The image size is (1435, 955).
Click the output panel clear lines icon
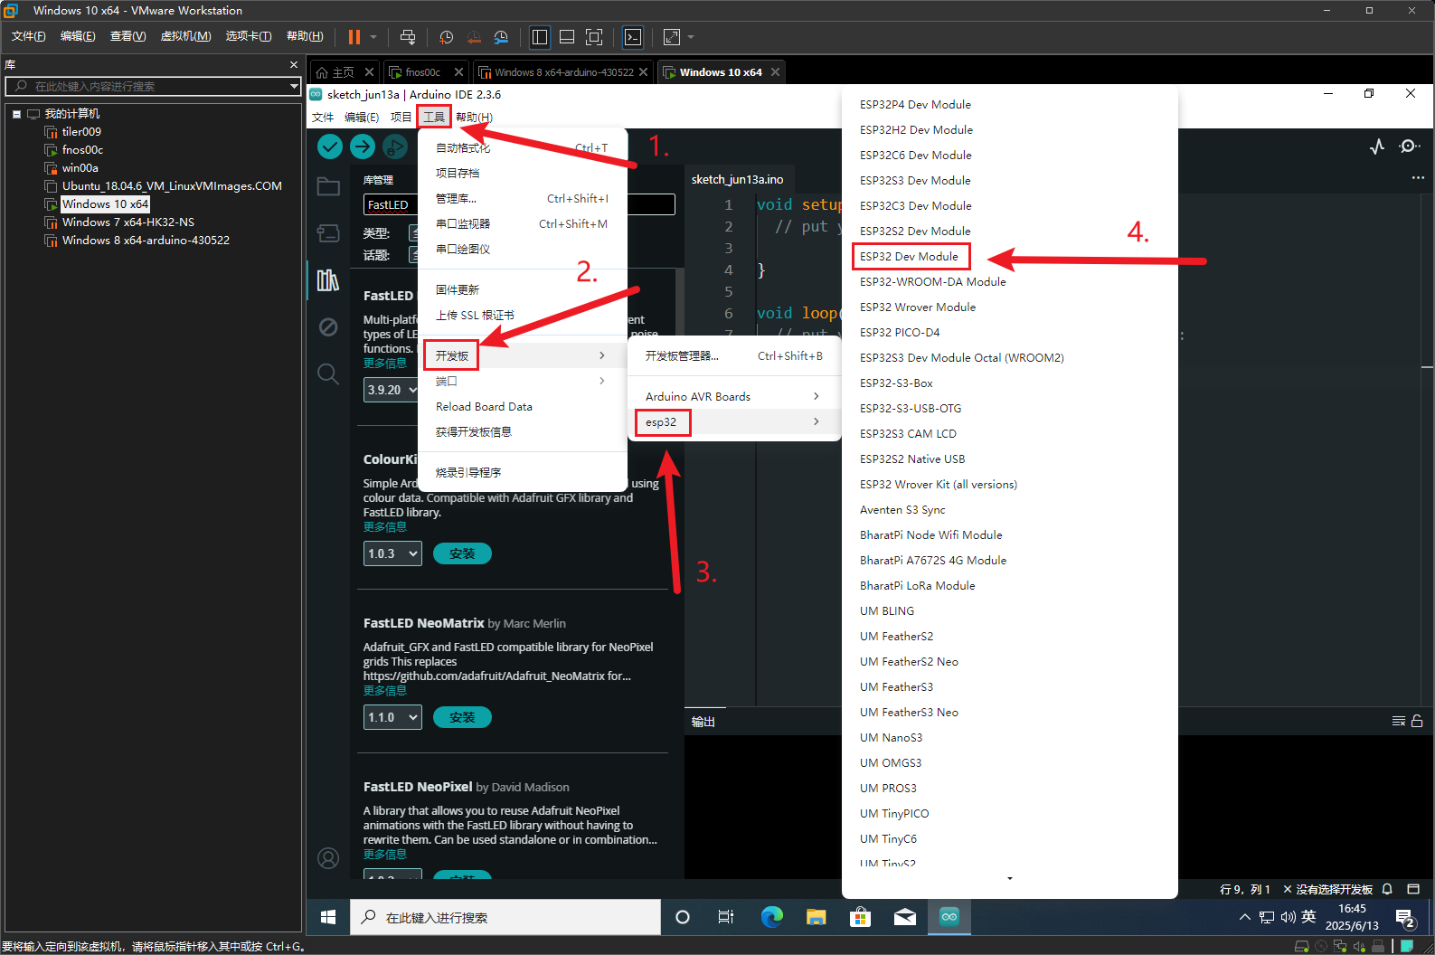pyautogui.click(x=1399, y=721)
